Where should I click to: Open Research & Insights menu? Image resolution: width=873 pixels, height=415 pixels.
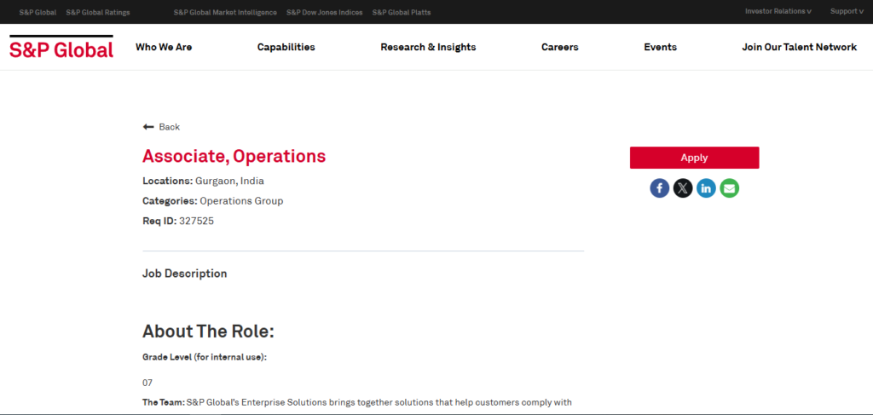pyautogui.click(x=428, y=47)
